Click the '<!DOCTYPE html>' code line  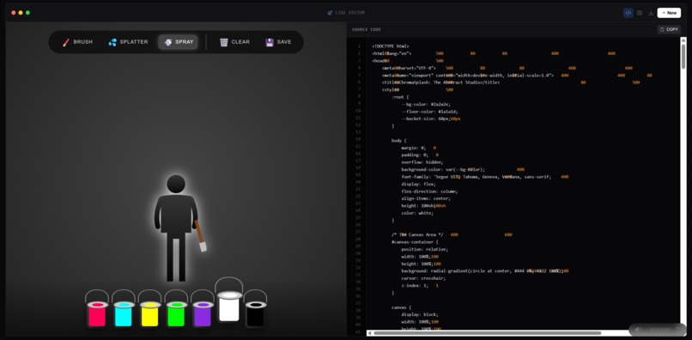click(x=391, y=46)
